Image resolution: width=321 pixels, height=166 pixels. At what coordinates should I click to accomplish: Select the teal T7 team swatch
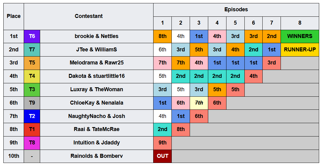[x=32, y=50]
